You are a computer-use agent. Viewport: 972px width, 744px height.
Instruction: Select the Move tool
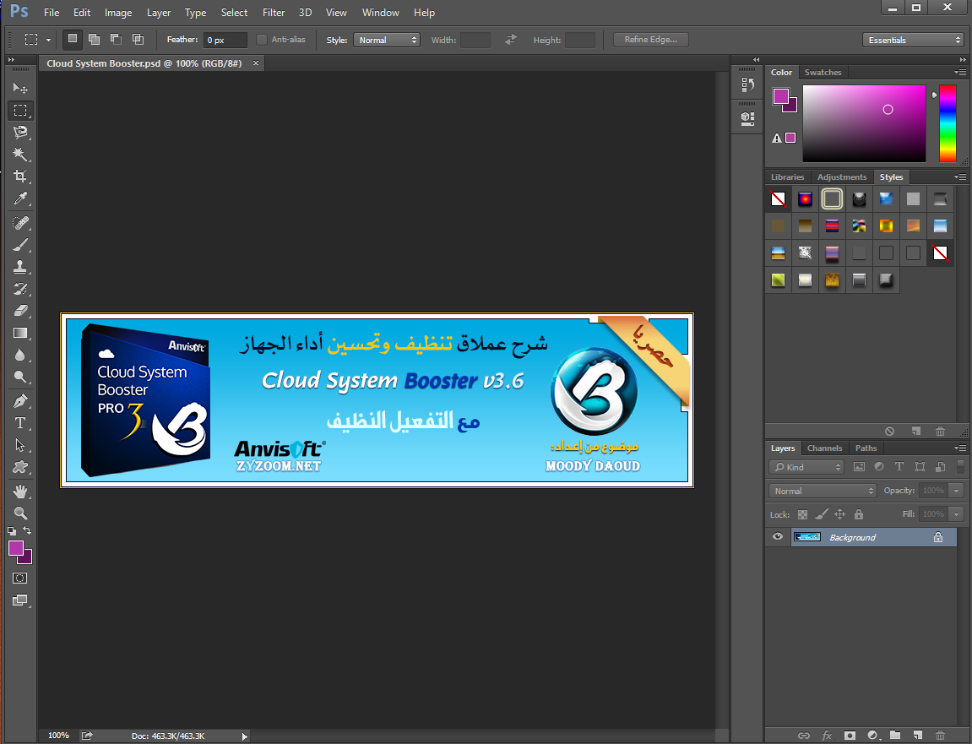[20, 88]
